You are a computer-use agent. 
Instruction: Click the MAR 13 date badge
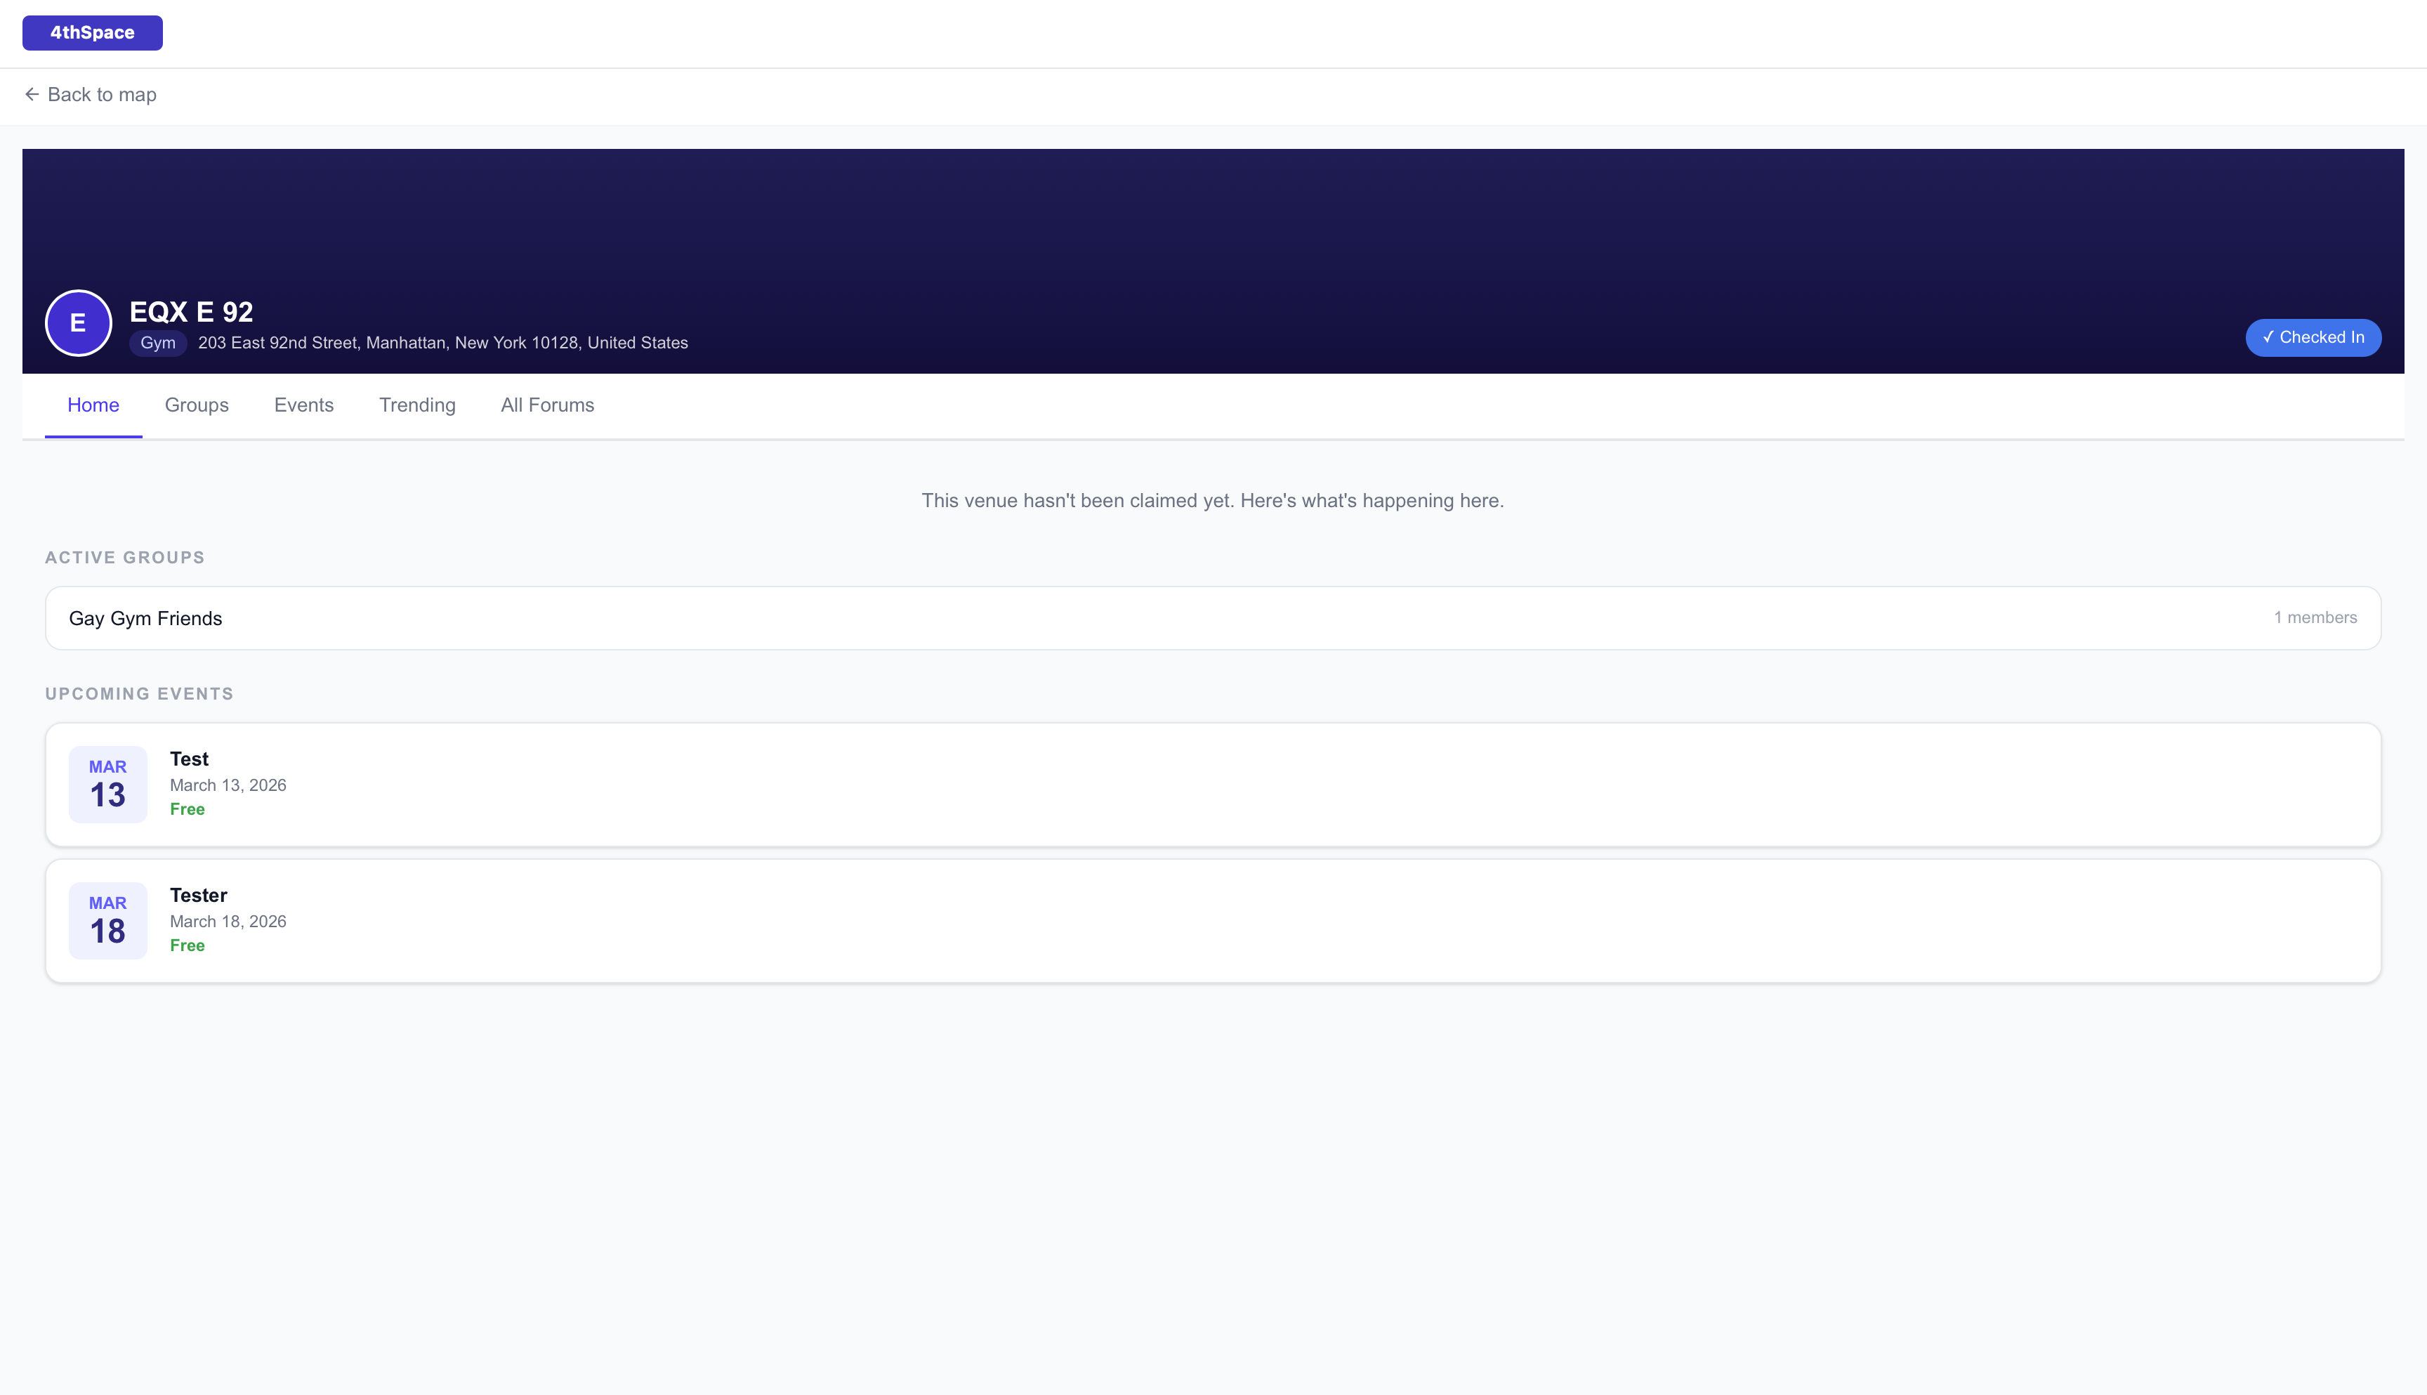[107, 784]
